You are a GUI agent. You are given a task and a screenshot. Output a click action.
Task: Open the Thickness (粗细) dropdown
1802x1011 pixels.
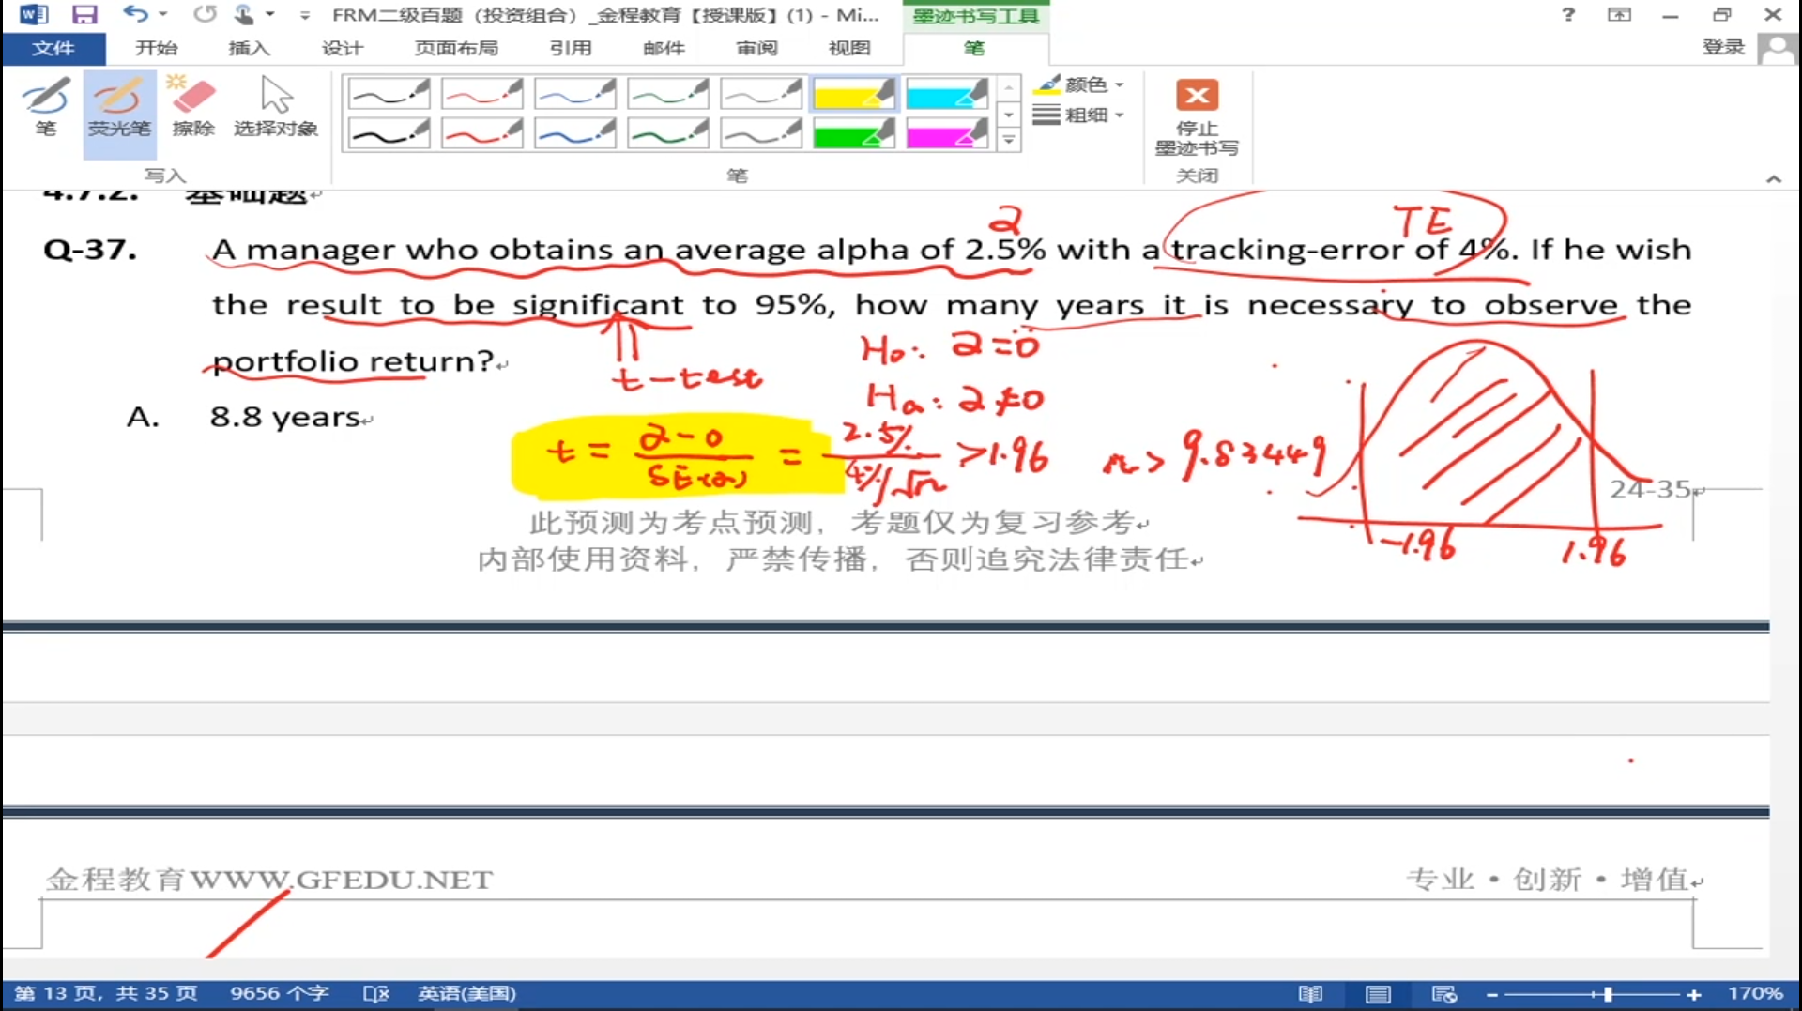click(x=1078, y=115)
